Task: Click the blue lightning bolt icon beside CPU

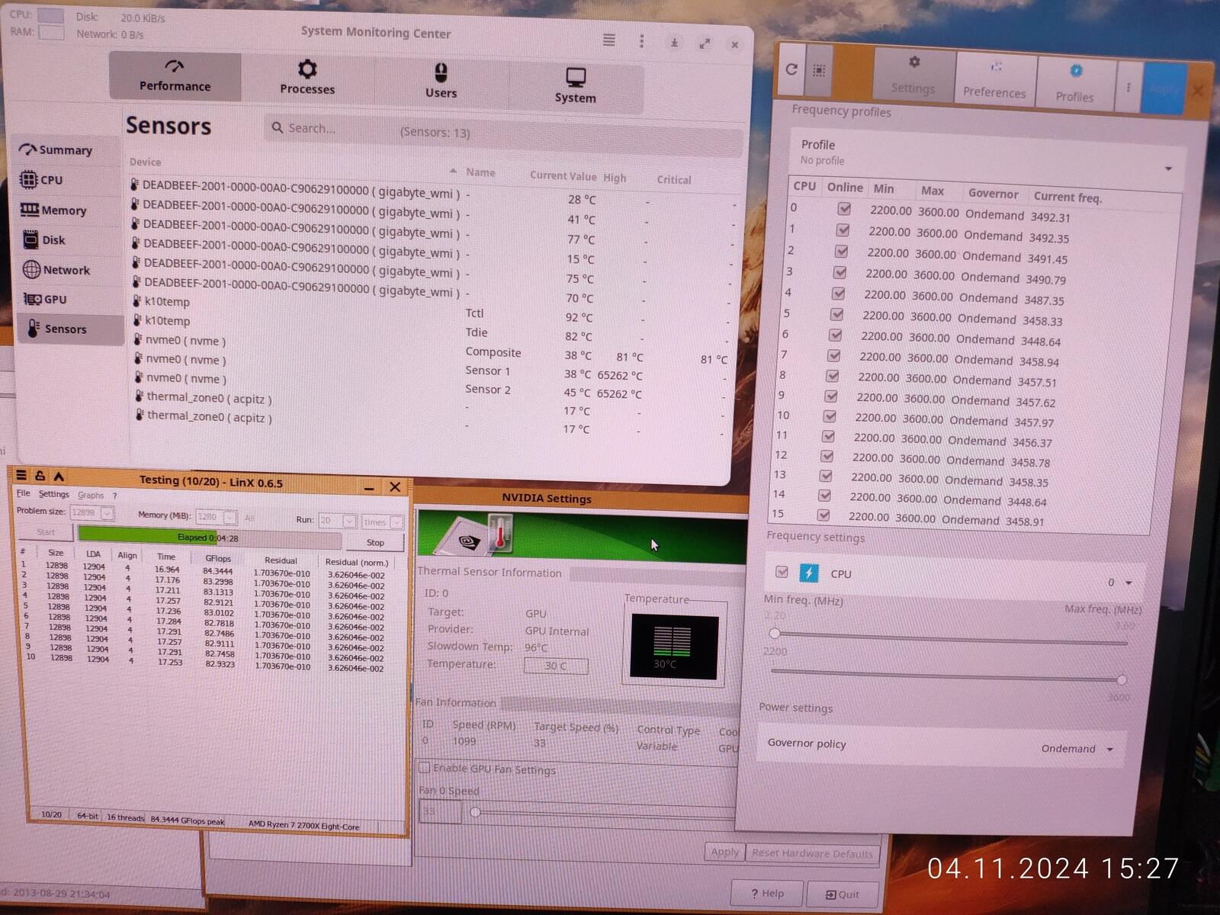Action: pyautogui.click(x=808, y=573)
